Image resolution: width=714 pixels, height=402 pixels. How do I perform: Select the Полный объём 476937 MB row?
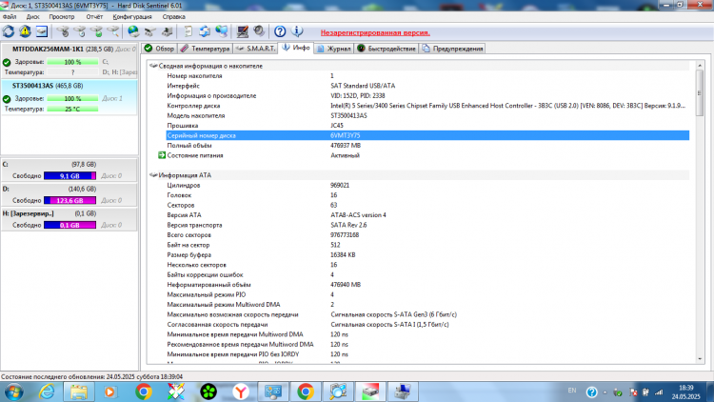coord(427,146)
